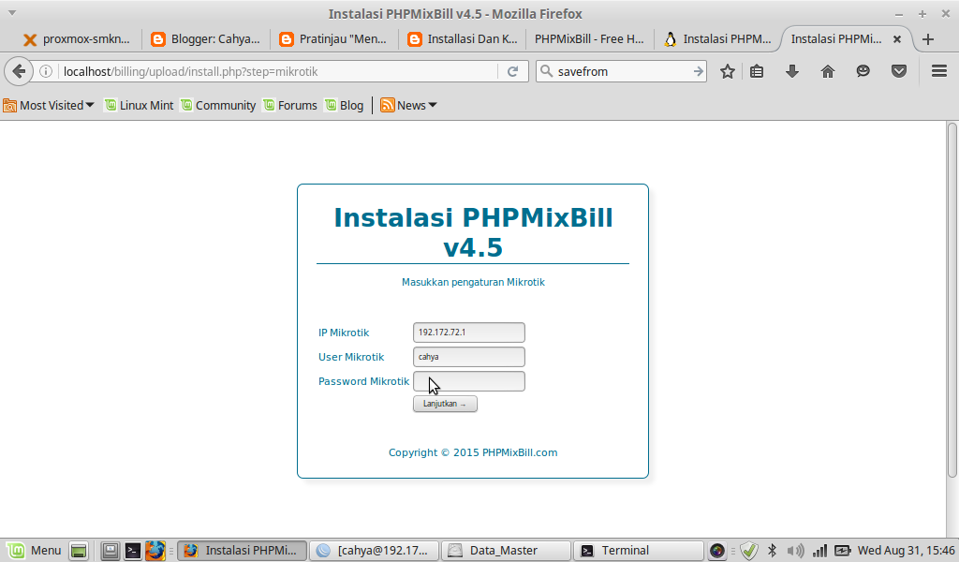Viewport: 959px width, 562px height.
Task: Click the round colorful tray icon
Action: [x=716, y=551]
